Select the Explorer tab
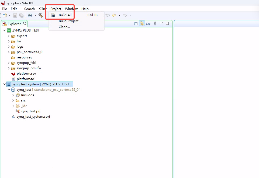The image size is (259, 178). coord(14,24)
